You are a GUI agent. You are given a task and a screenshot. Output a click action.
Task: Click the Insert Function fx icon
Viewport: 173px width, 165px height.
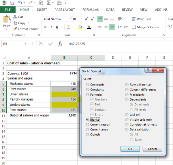[x=60, y=44]
